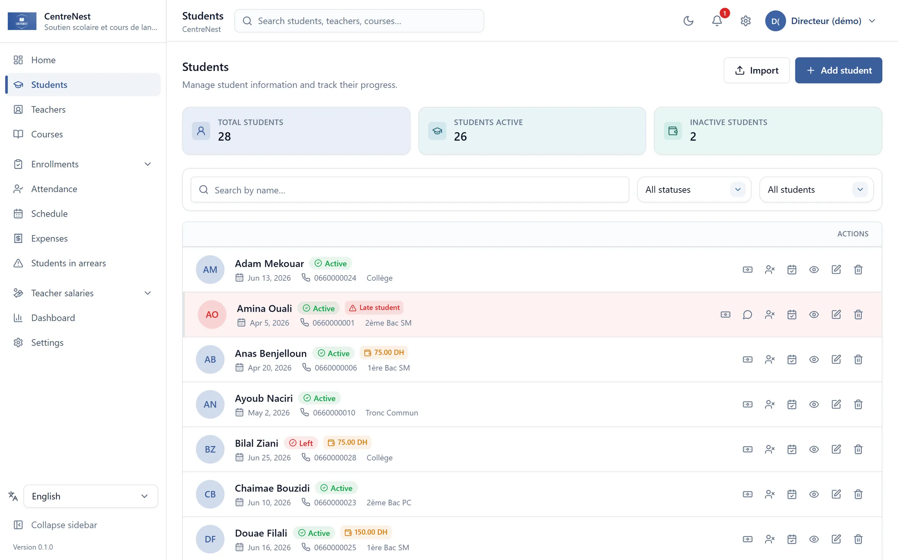Go to Home in sidebar

tap(83, 60)
